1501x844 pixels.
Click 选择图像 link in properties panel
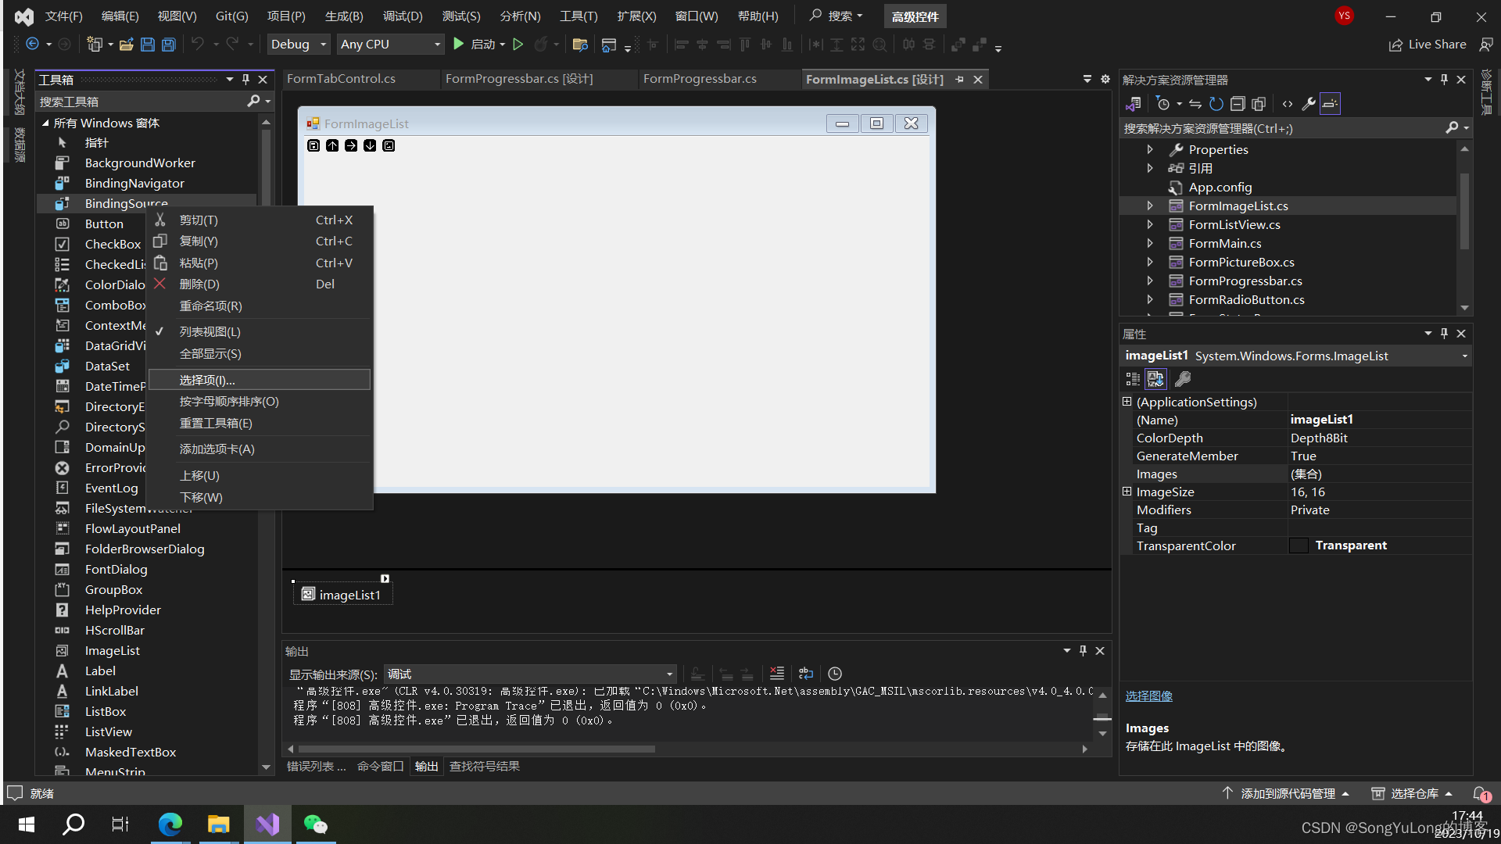1149,695
